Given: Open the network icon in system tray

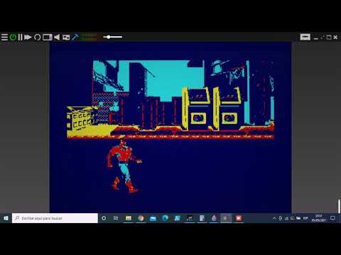Looking at the screenshot, I should click(x=286, y=218).
